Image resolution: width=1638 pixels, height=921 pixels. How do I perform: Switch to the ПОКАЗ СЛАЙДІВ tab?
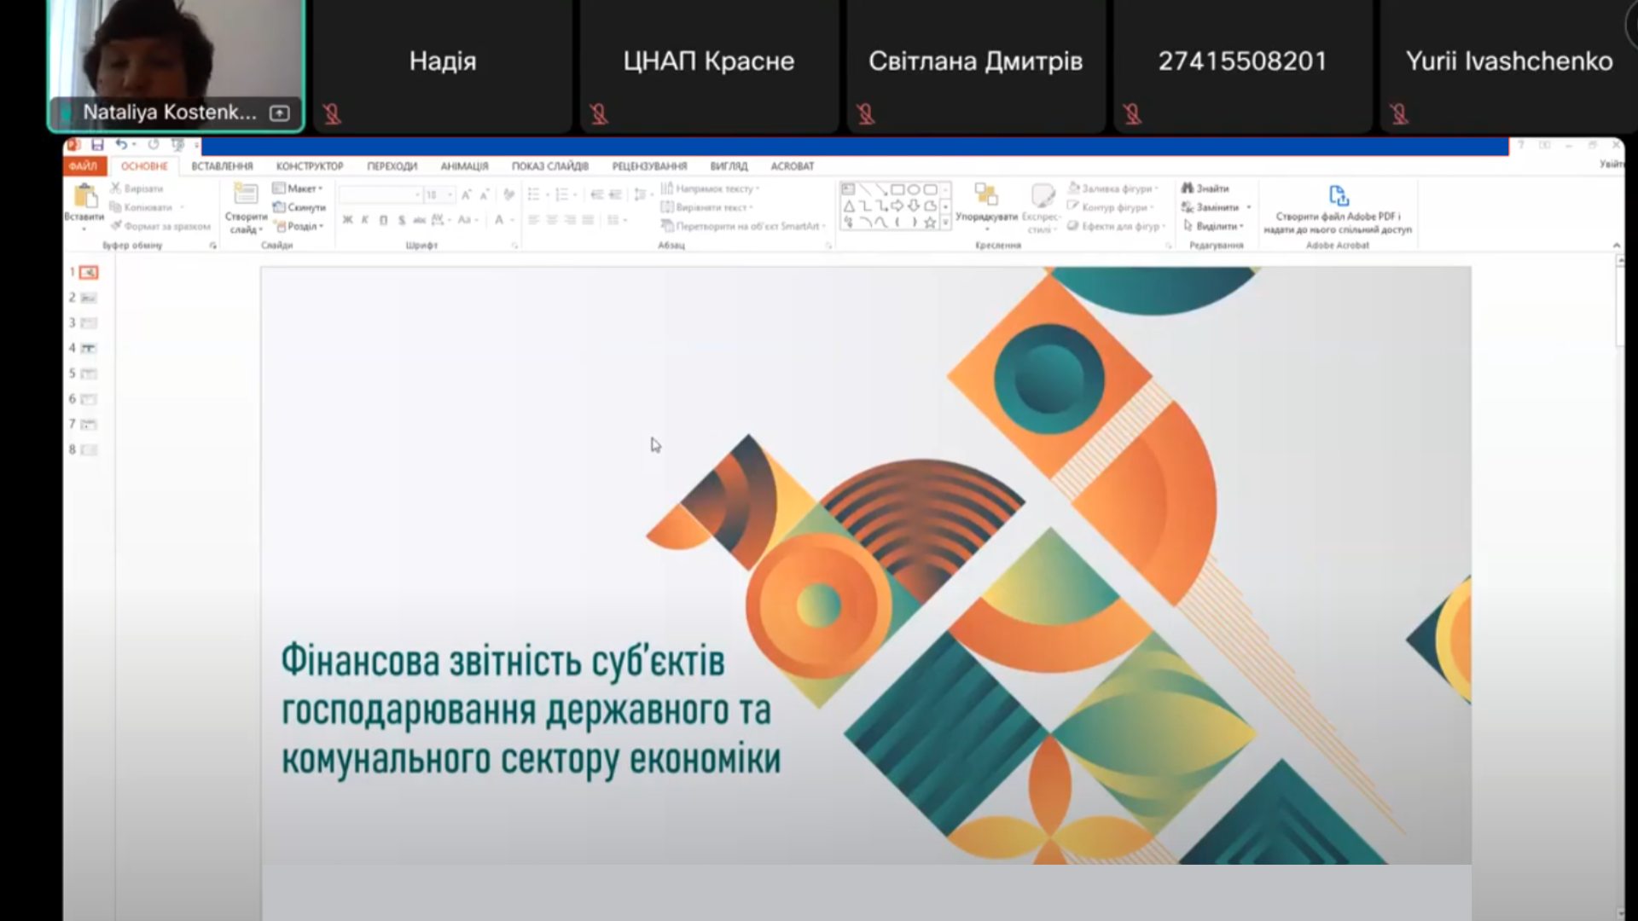[549, 166]
